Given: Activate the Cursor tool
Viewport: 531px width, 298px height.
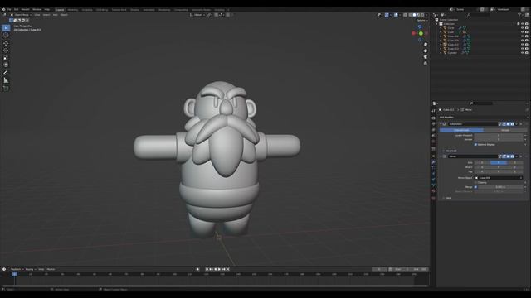Looking at the screenshot, I should (6, 35).
